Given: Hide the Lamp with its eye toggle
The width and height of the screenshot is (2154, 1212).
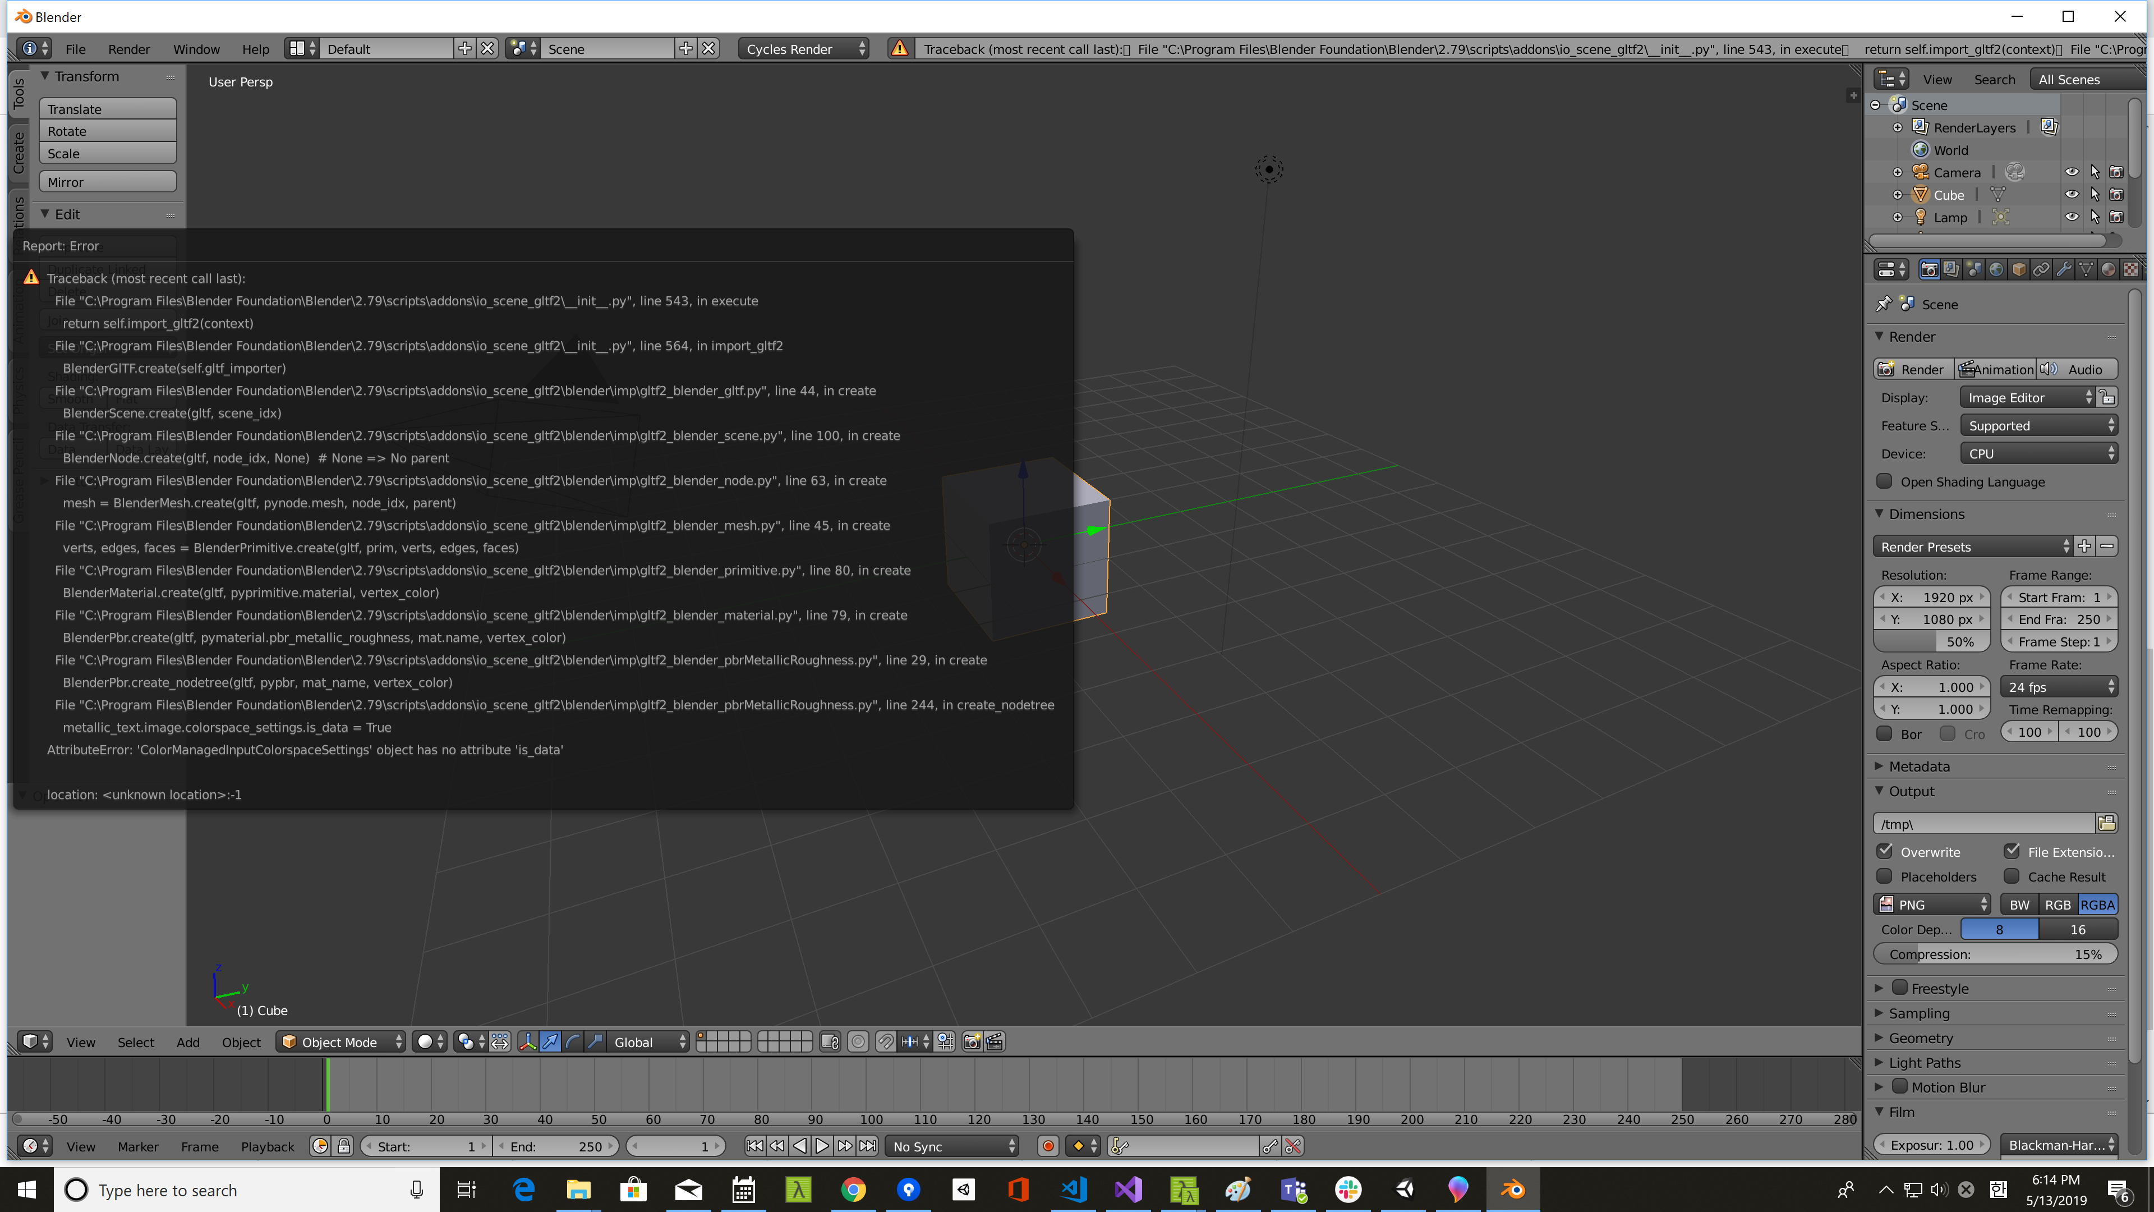Looking at the screenshot, I should click(x=2072, y=217).
